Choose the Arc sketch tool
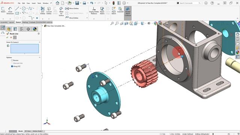 pyautogui.click(x=24, y=13)
